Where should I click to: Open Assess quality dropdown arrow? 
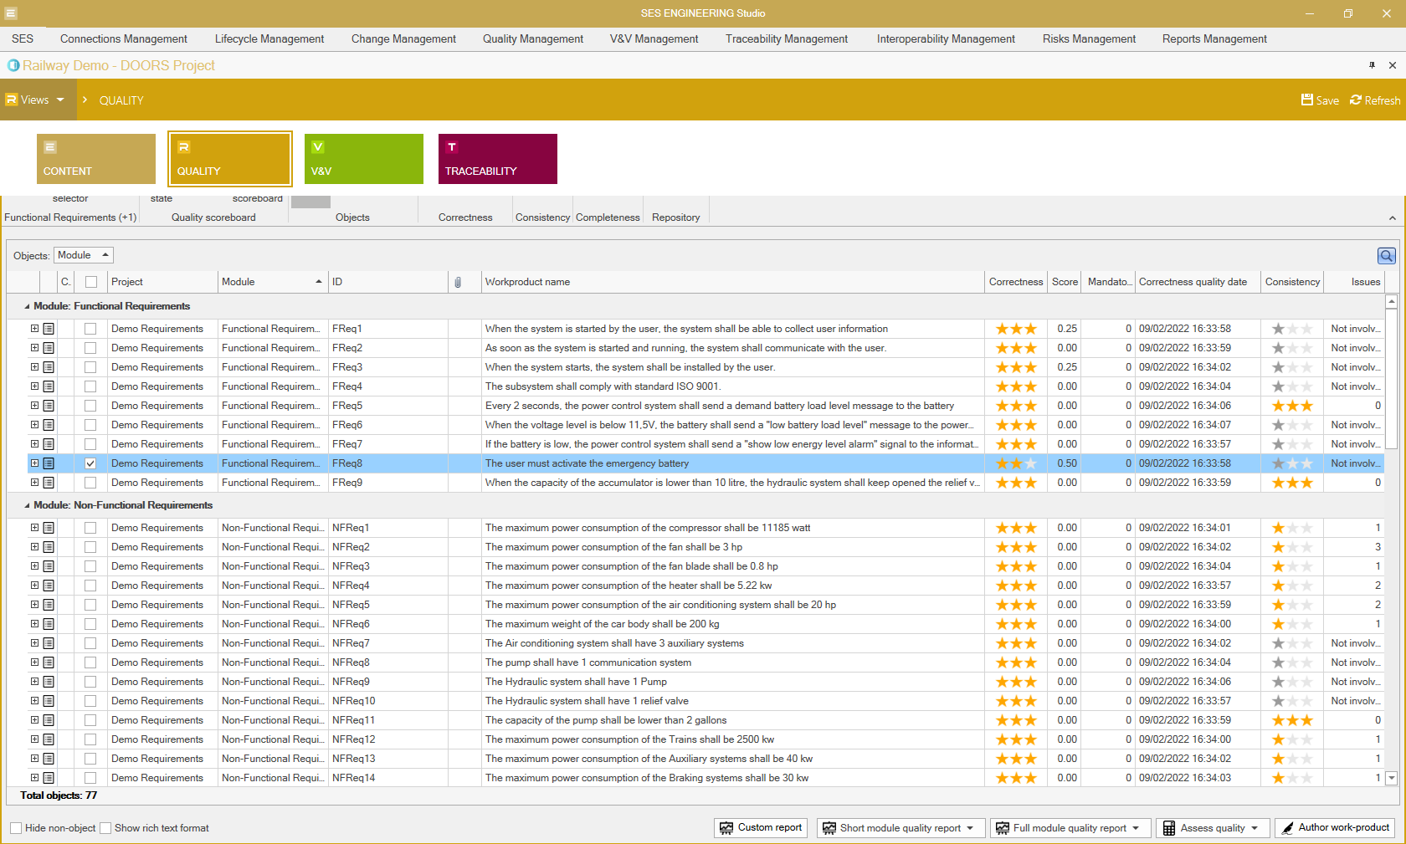point(1255,828)
